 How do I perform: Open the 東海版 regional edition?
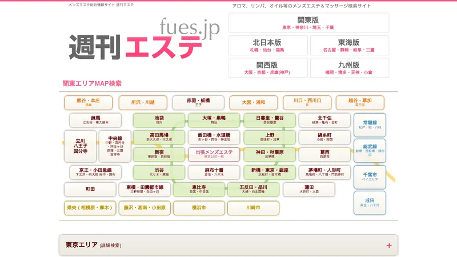(350, 46)
